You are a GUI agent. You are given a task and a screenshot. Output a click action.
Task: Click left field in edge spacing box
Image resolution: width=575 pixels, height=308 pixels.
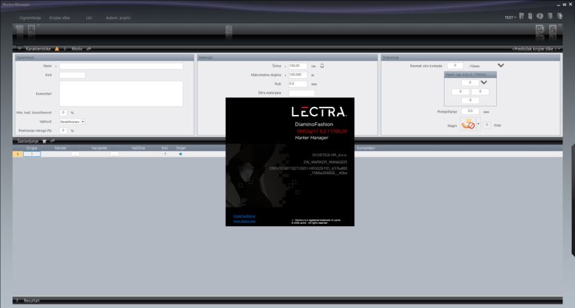point(460,92)
